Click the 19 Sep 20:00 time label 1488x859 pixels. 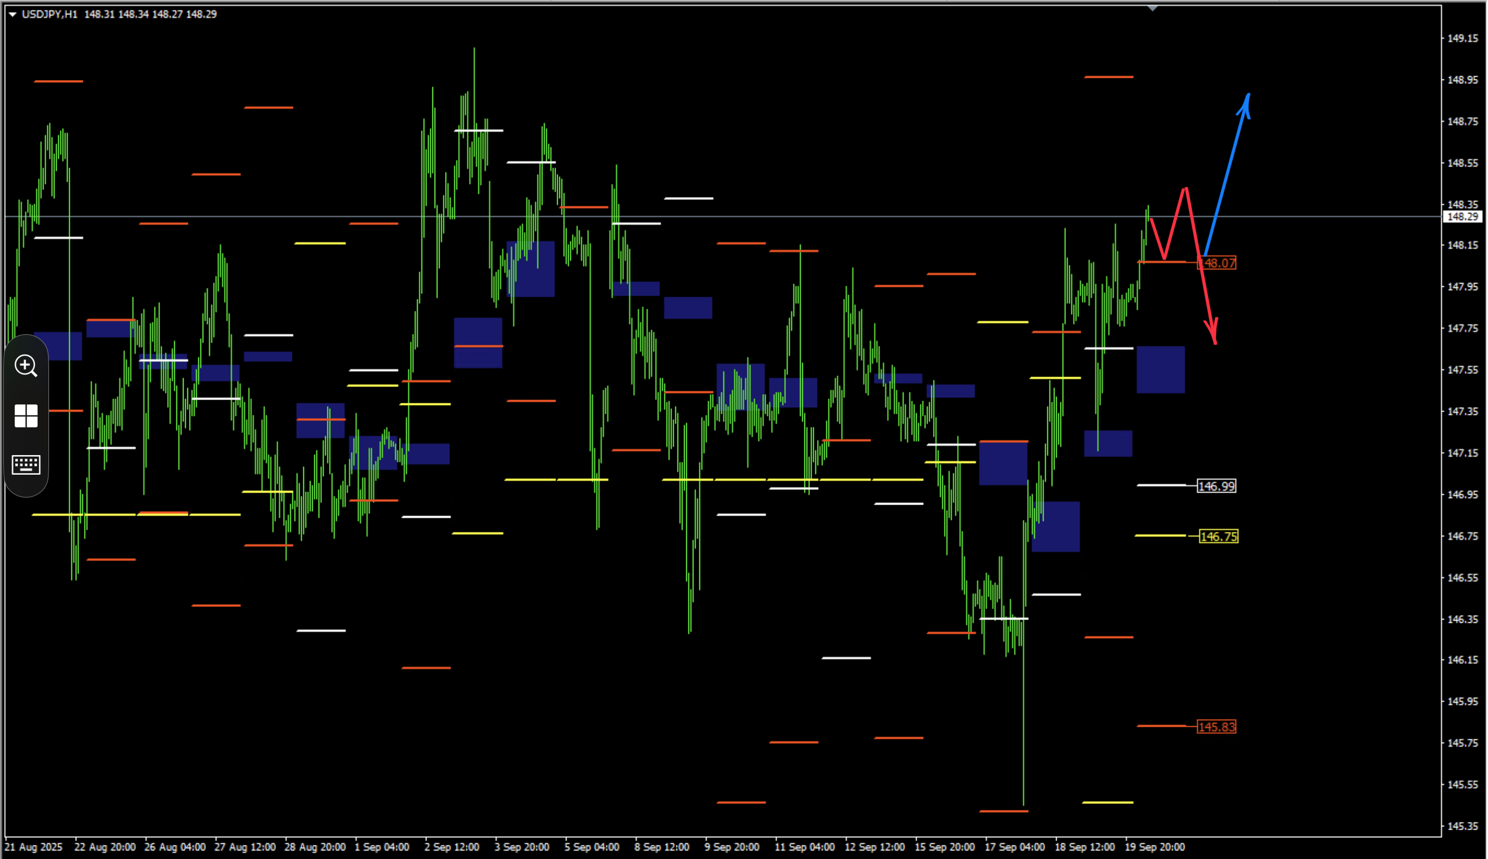coord(1155,847)
